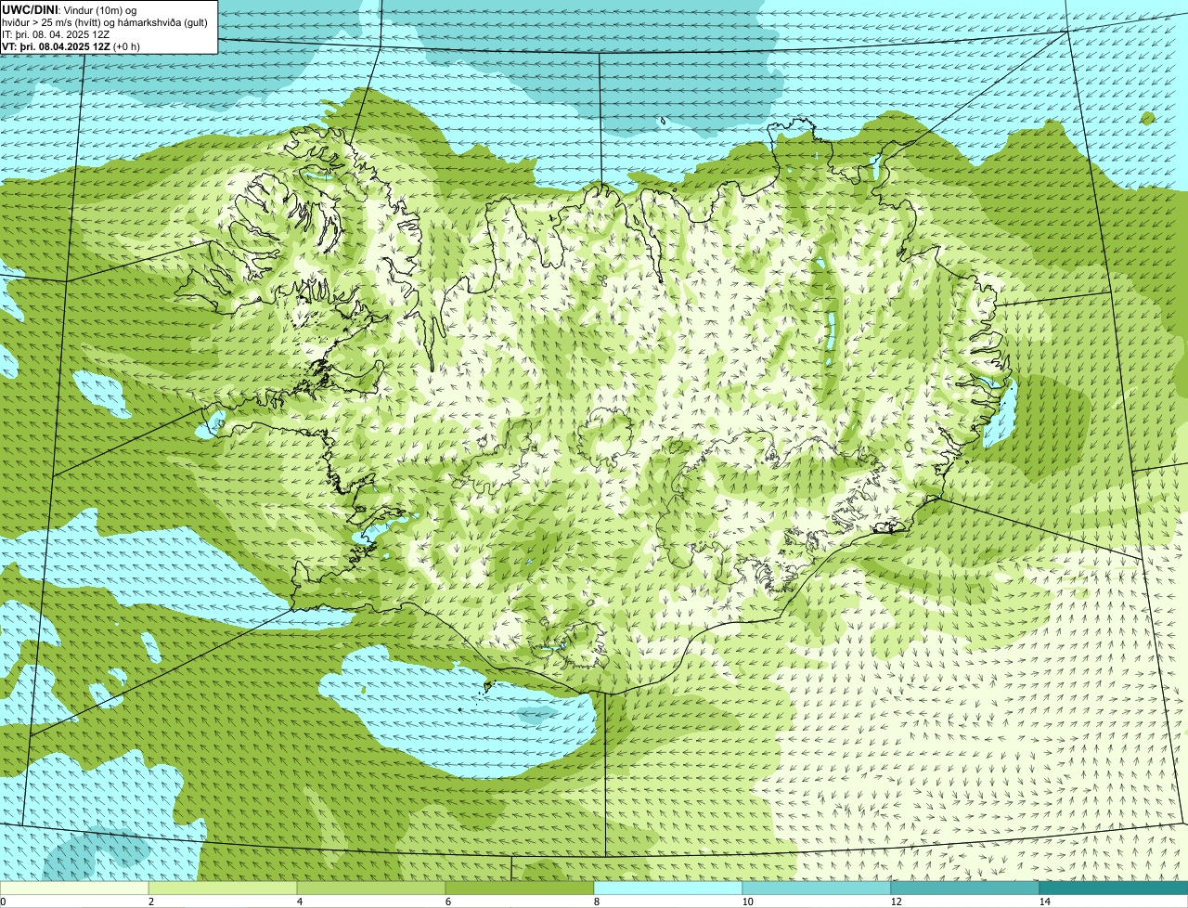Viewport: 1188px width, 908px height.
Task: Choose the 6–8 m/s olive green legend segment
Action: [520, 888]
